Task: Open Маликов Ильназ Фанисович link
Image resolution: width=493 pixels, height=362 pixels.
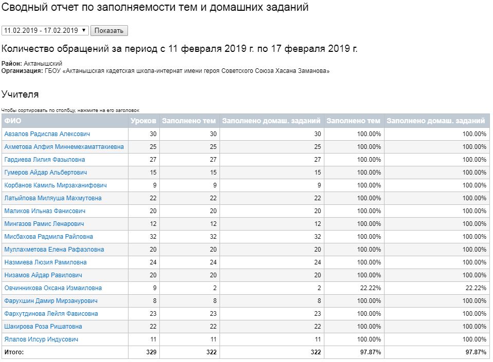Action: 45,211
